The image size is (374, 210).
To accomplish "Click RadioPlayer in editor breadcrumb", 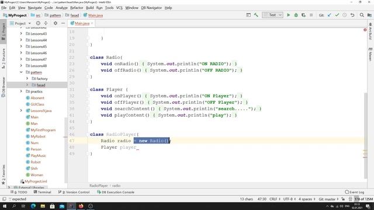I will pyautogui.click(x=99, y=185).
